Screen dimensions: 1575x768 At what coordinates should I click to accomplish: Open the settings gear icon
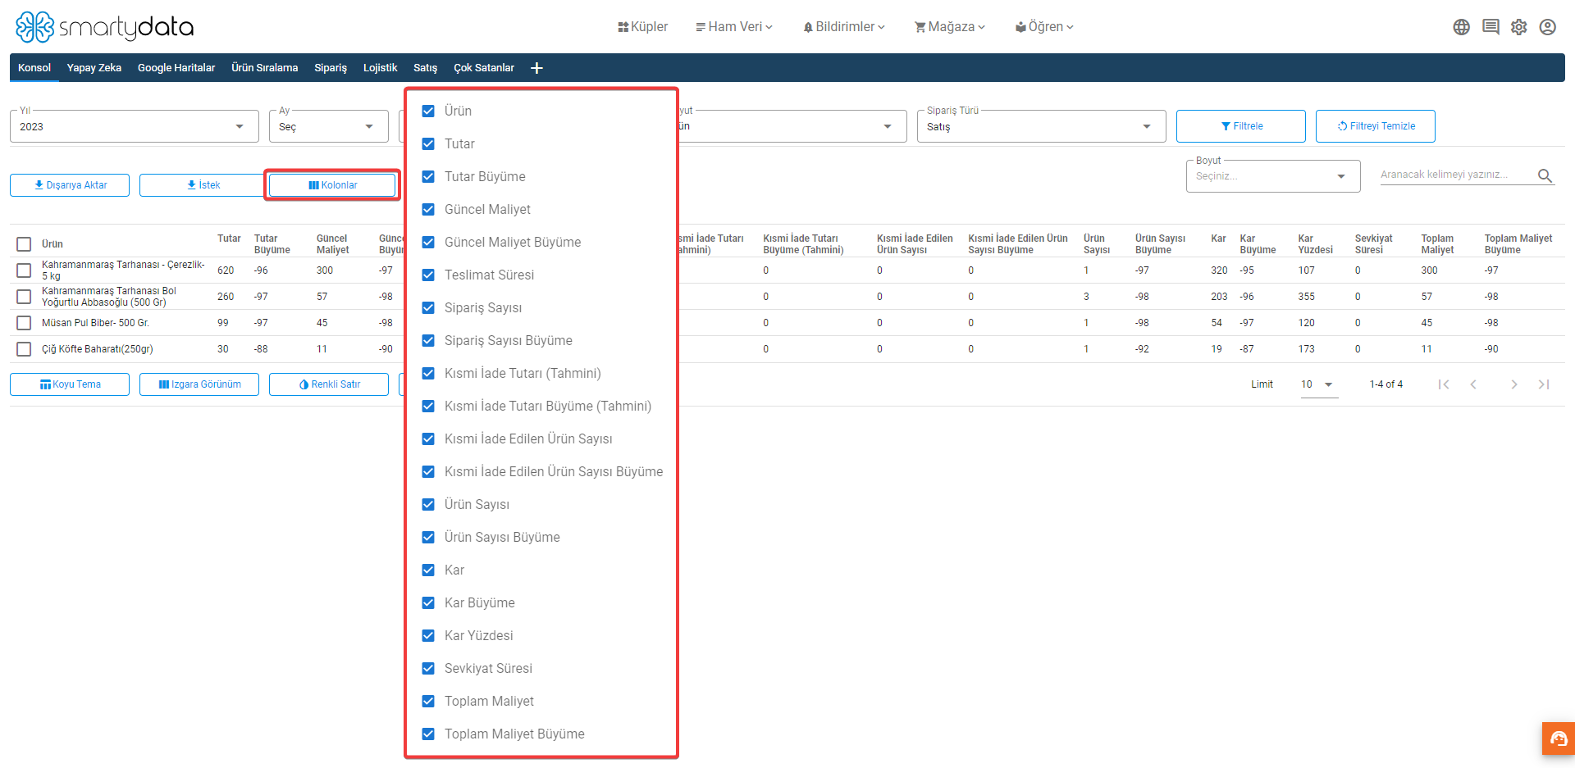tap(1519, 27)
